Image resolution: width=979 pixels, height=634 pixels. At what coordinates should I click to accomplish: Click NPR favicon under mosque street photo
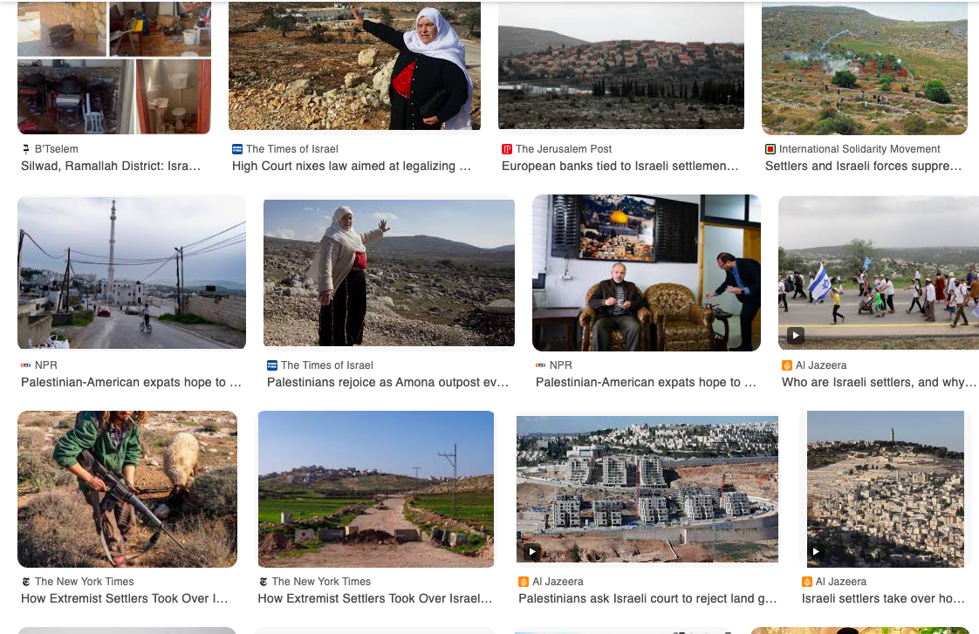pos(26,365)
